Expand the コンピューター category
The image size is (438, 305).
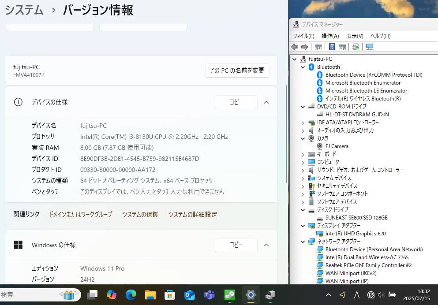(x=303, y=162)
